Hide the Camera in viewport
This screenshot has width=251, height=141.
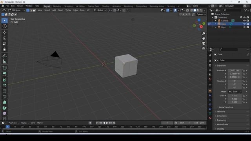click(x=244, y=21)
